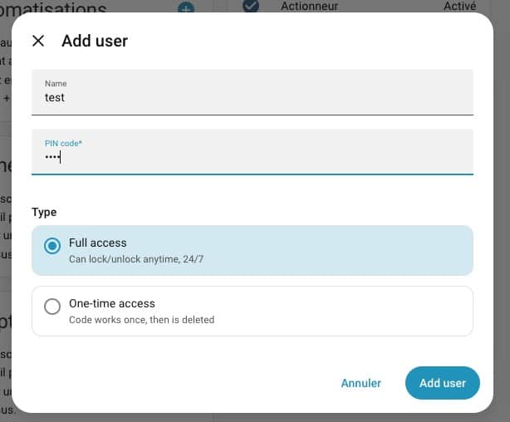Click the plus icon beside Automatisations
The height and width of the screenshot is (422, 510).
coord(186,7)
